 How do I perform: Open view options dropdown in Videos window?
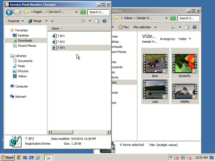click(180, 27)
